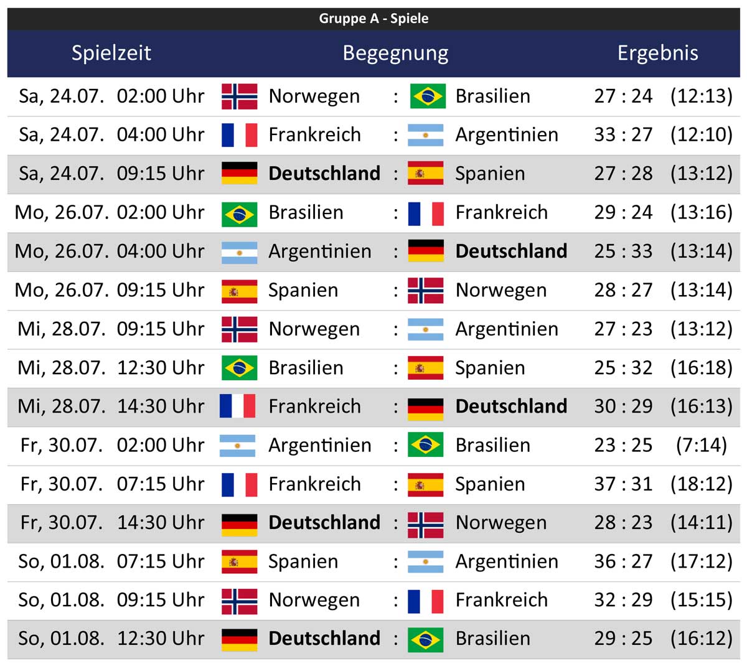Click Spain flag in Spanien–Argentinien match row
747x666 pixels.
pyautogui.click(x=240, y=561)
